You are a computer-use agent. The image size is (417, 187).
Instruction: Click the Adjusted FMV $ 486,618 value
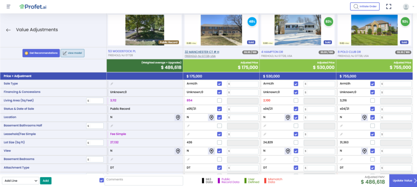point(373,182)
